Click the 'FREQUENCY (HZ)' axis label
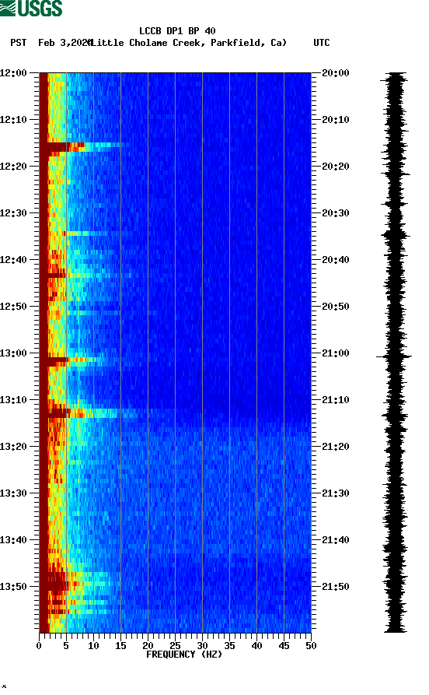The image size is (429, 695). (x=184, y=655)
